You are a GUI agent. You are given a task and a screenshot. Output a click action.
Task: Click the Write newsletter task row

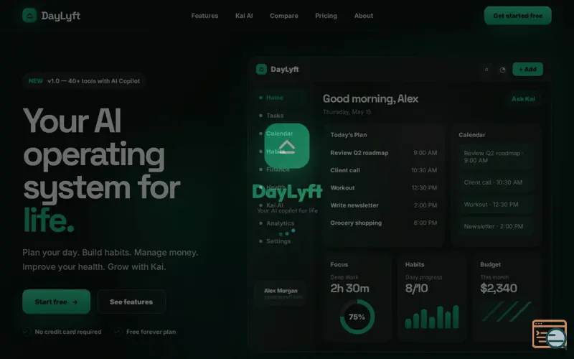coord(384,205)
